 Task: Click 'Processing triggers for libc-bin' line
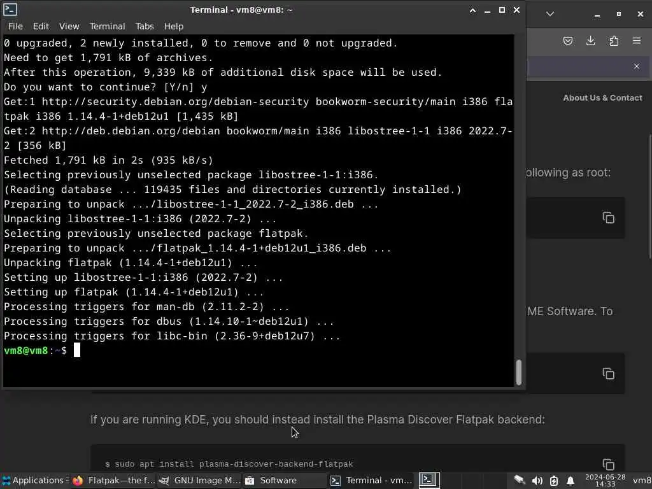pos(172,336)
